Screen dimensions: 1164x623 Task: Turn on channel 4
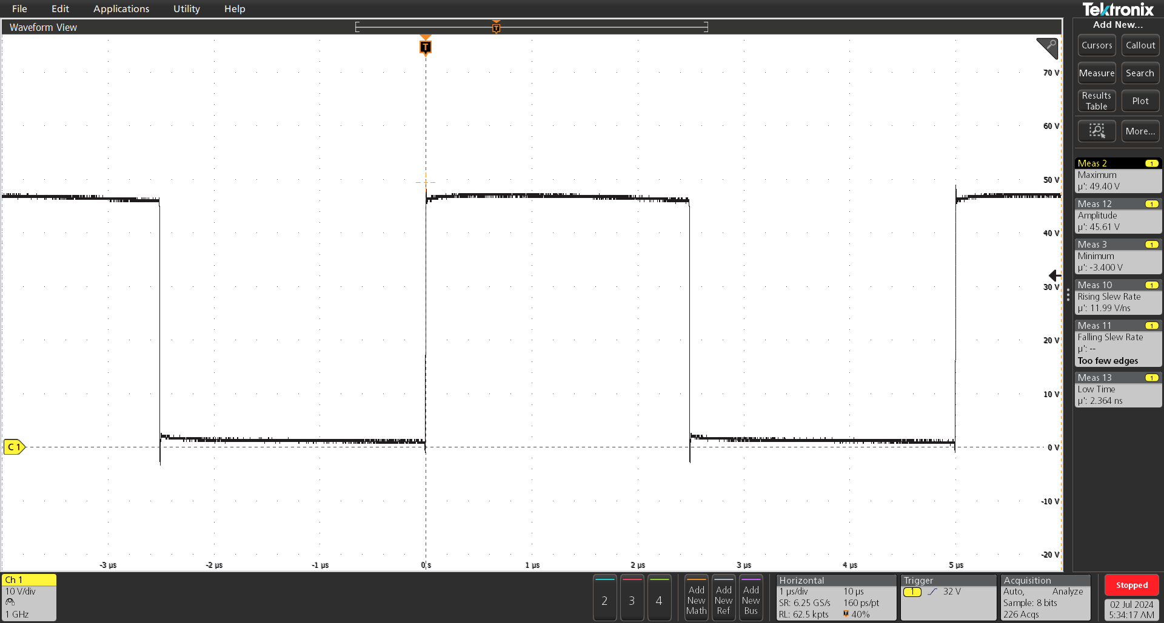click(x=659, y=598)
